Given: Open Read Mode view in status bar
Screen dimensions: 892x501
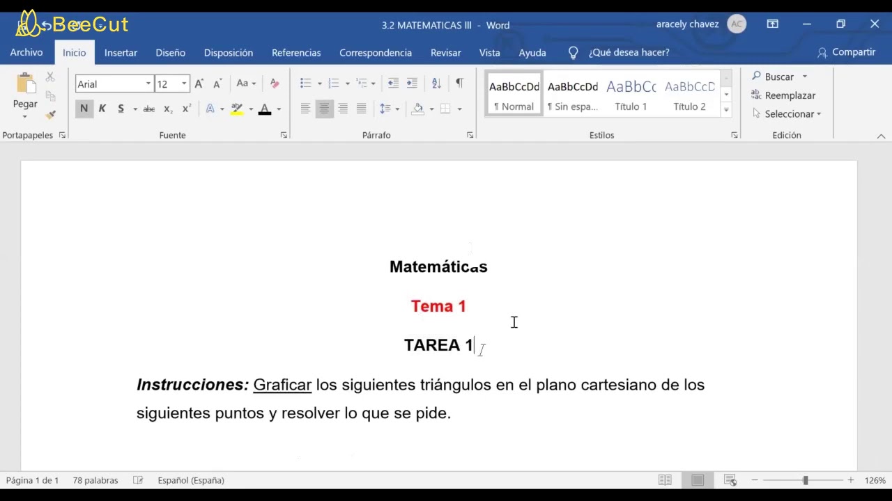Looking at the screenshot, I should point(666,480).
